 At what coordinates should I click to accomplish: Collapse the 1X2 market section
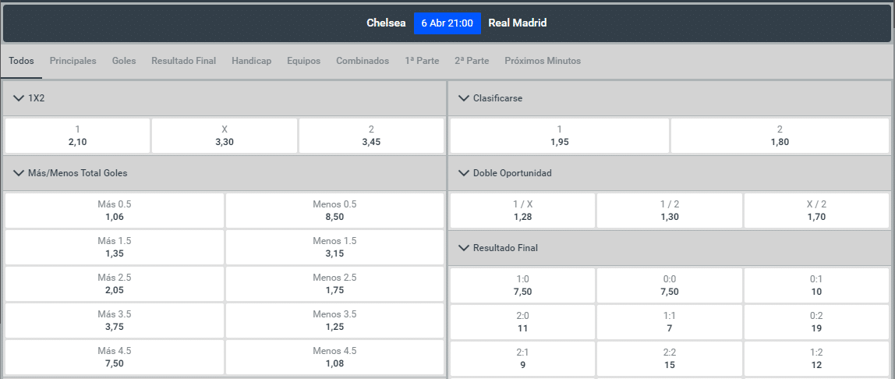point(19,99)
